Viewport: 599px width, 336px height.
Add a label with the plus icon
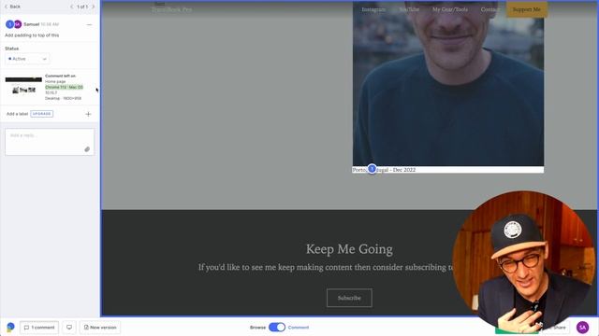(88, 114)
